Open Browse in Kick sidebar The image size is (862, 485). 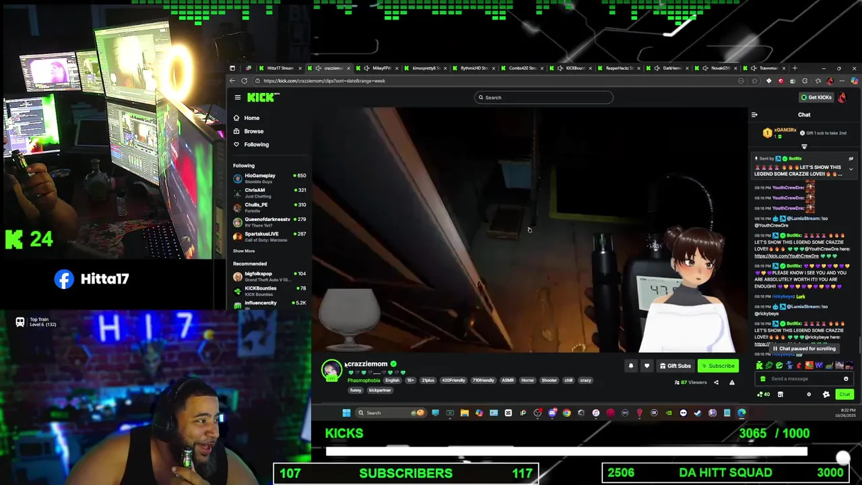(x=253, y=131)
